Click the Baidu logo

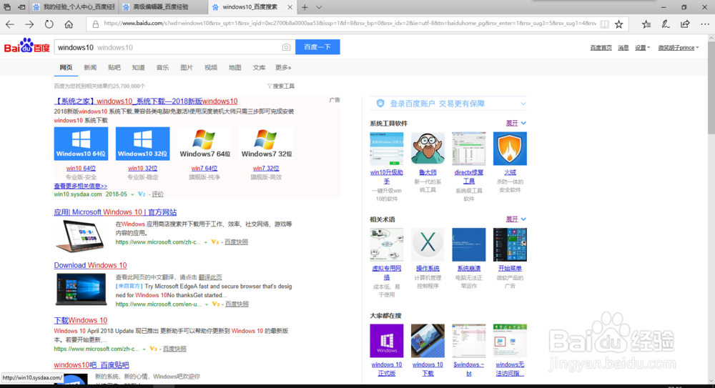(x=27, y=46)
